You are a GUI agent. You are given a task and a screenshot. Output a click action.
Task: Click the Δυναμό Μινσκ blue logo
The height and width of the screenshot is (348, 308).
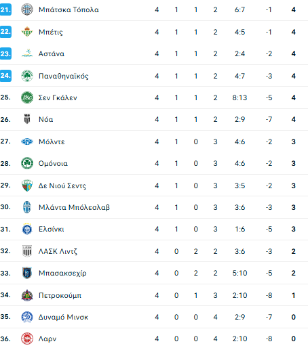[x=27, y=317]
